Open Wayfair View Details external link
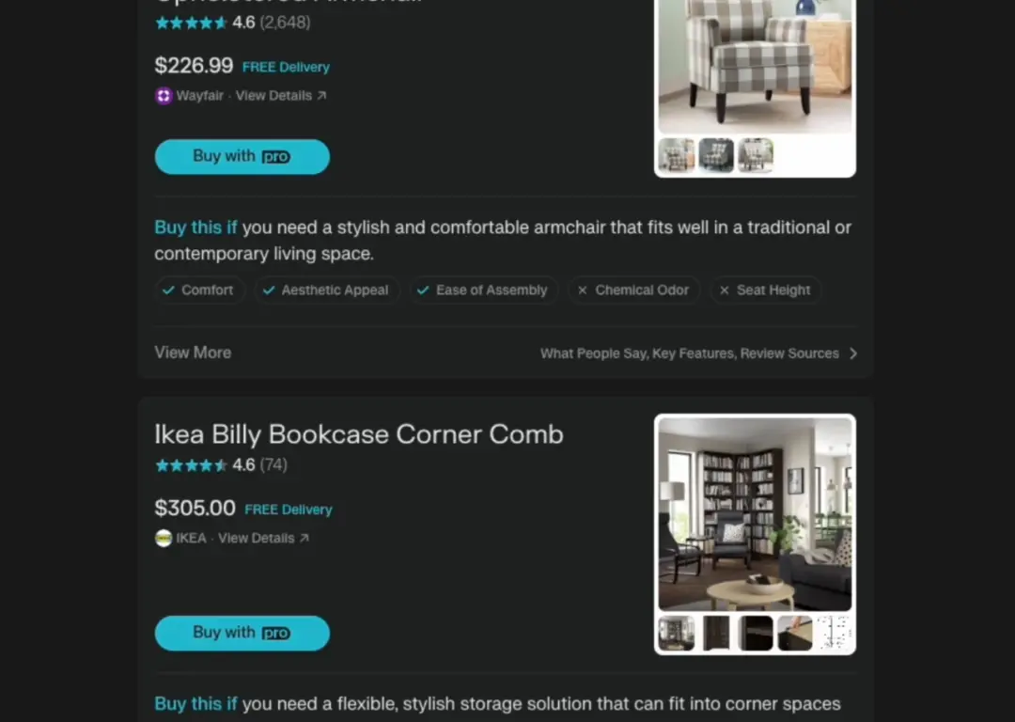 281,96
